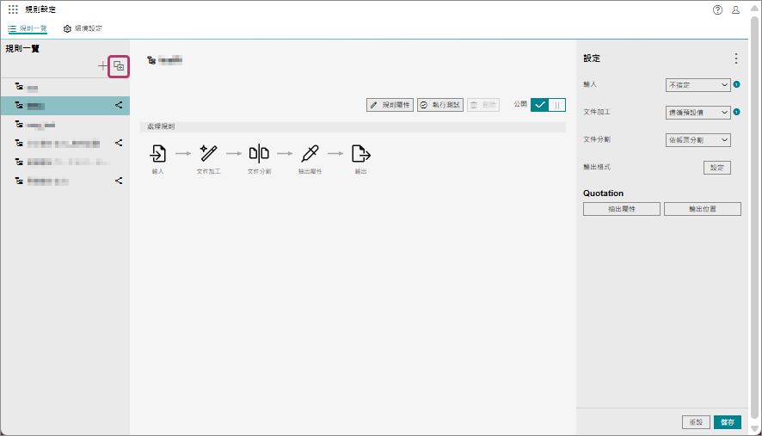762x436 pixels.
Task: Switch 公開 to the paused state
Action: (557, 104)
